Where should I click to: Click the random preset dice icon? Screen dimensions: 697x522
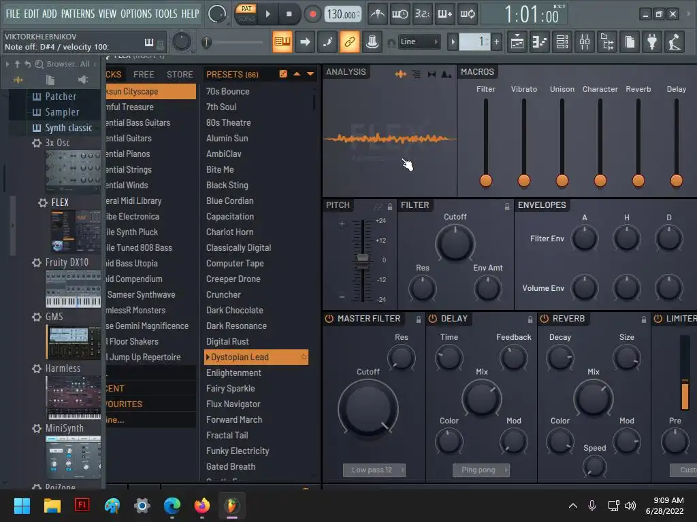click(283, 74)
